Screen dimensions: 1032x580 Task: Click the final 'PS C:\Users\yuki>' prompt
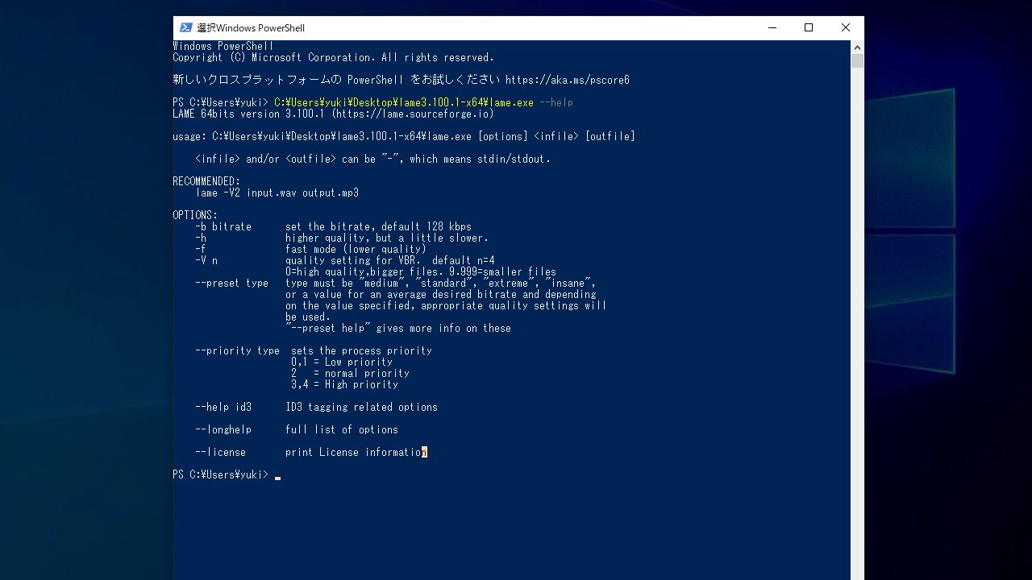pos(220,474)
